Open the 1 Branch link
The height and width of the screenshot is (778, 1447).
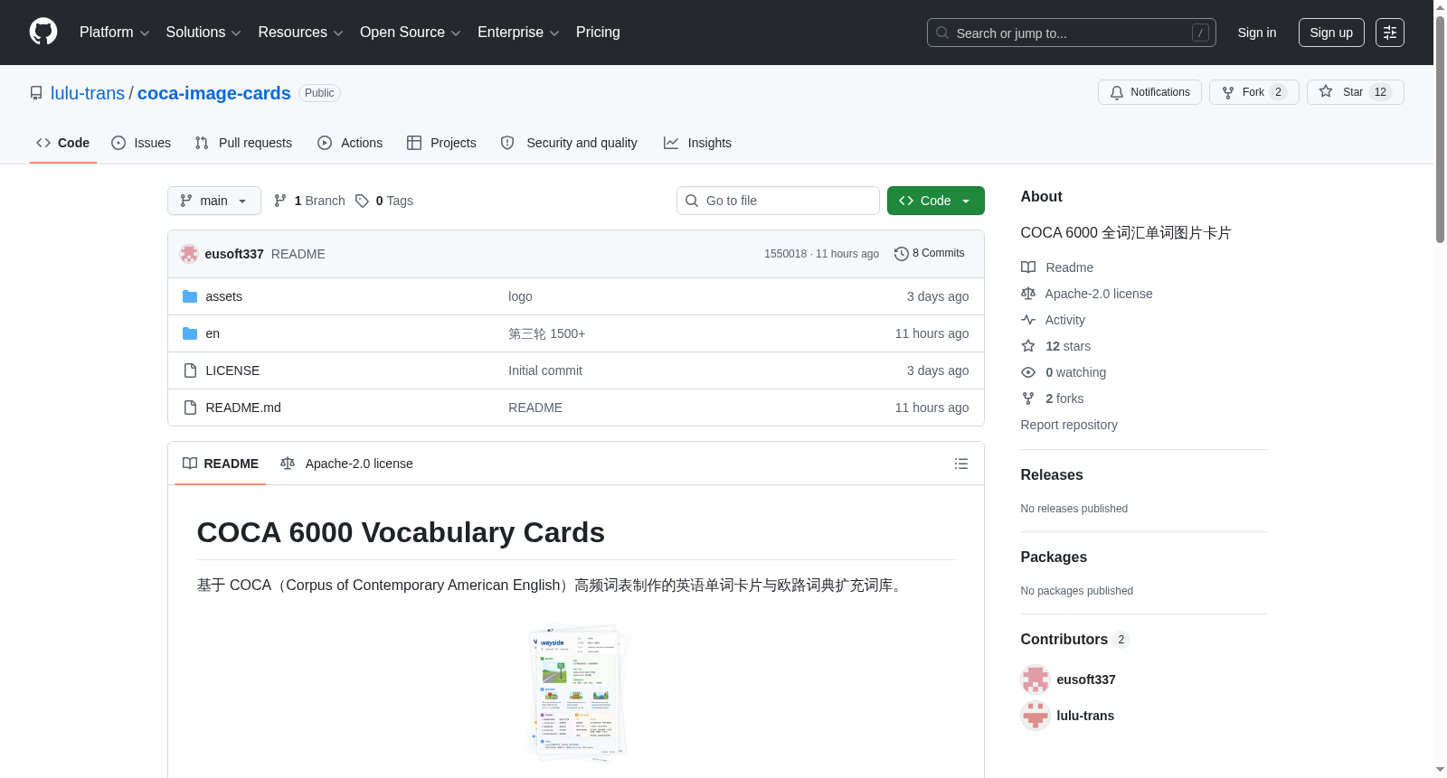coord(309,201)
